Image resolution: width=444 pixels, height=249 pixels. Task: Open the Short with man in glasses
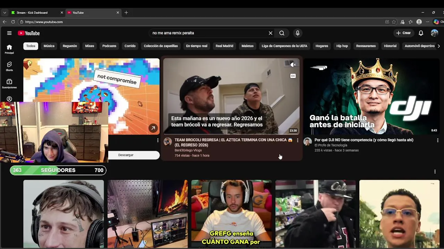pos(399,214)
